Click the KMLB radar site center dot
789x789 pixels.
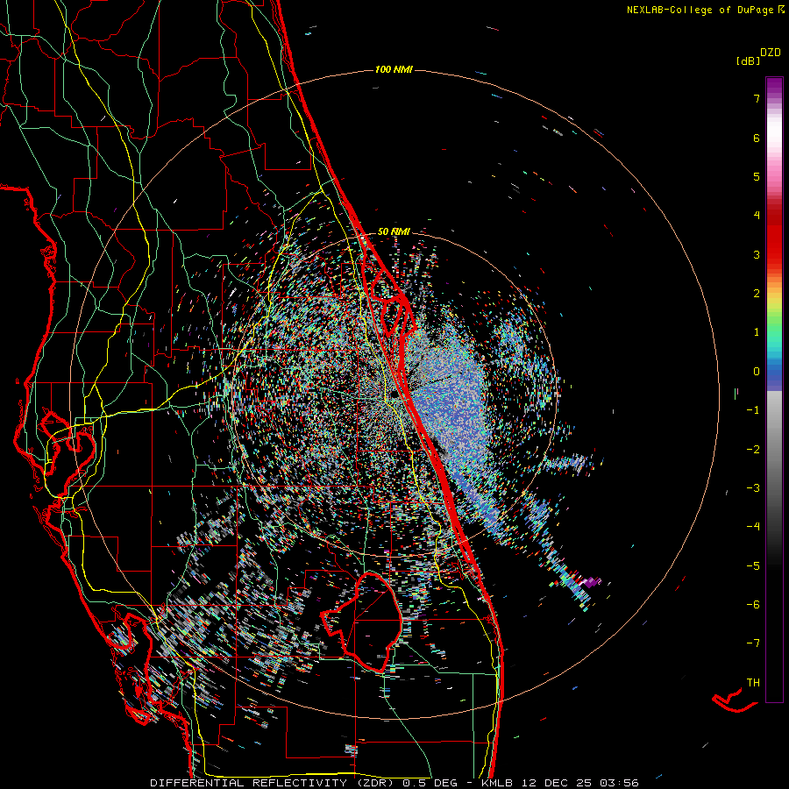click(x=394, y=394)
